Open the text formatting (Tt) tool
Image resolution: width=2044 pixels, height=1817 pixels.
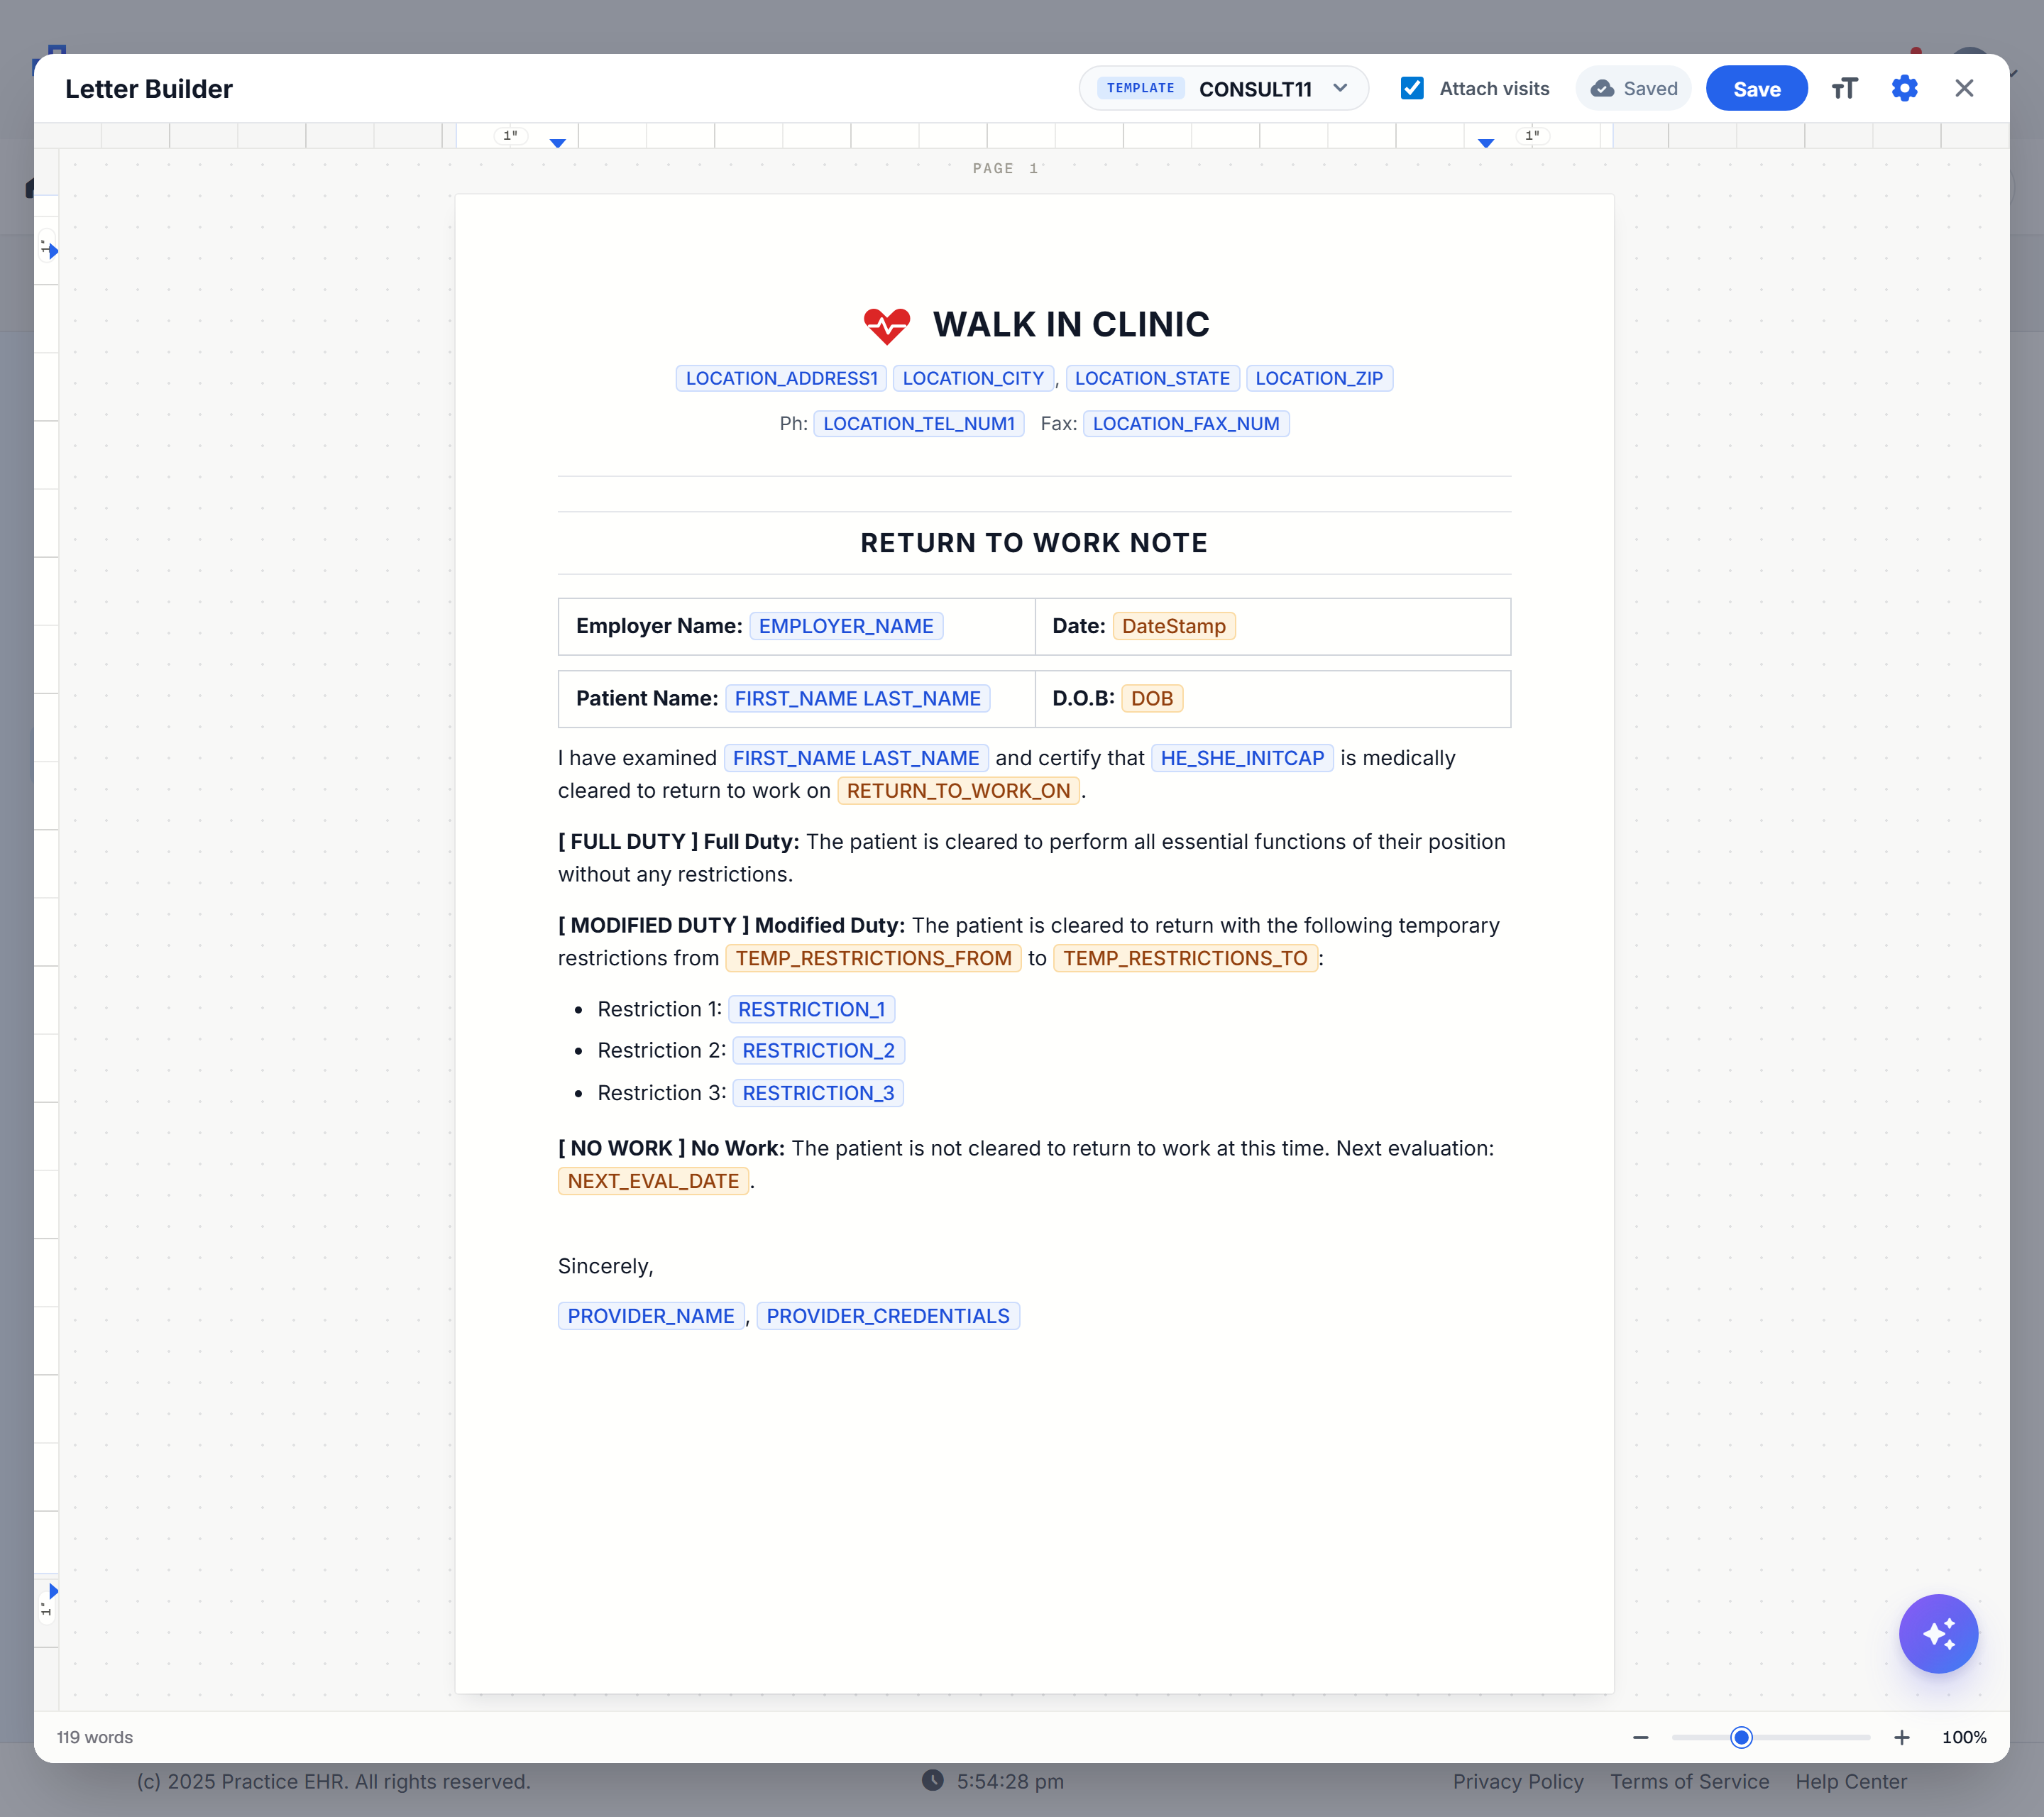1844,89
